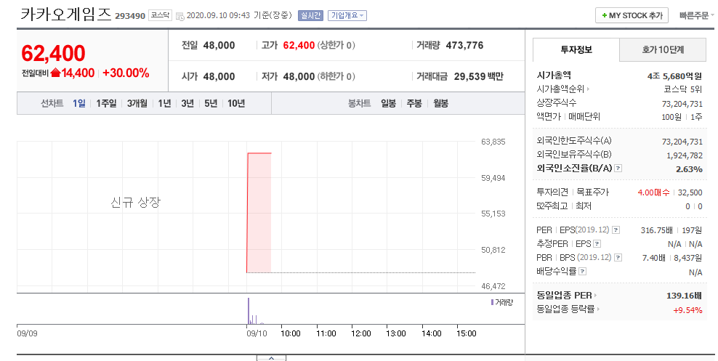Click the 외국인보유주식수(B) value 1,924,782
The height and width of the screenshot is (361, 718).
684,155
